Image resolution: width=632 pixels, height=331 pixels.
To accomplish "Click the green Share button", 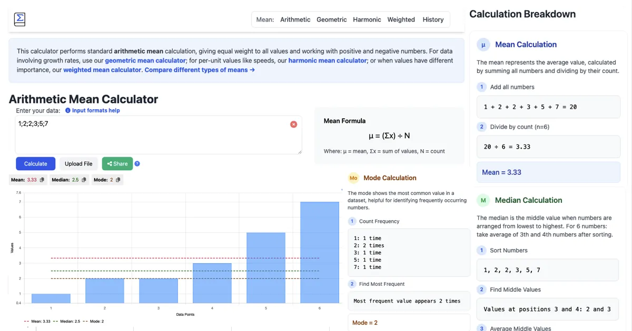I will click(117, 163).
